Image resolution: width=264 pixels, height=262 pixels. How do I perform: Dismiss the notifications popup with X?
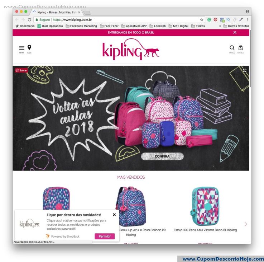point(114,215)
